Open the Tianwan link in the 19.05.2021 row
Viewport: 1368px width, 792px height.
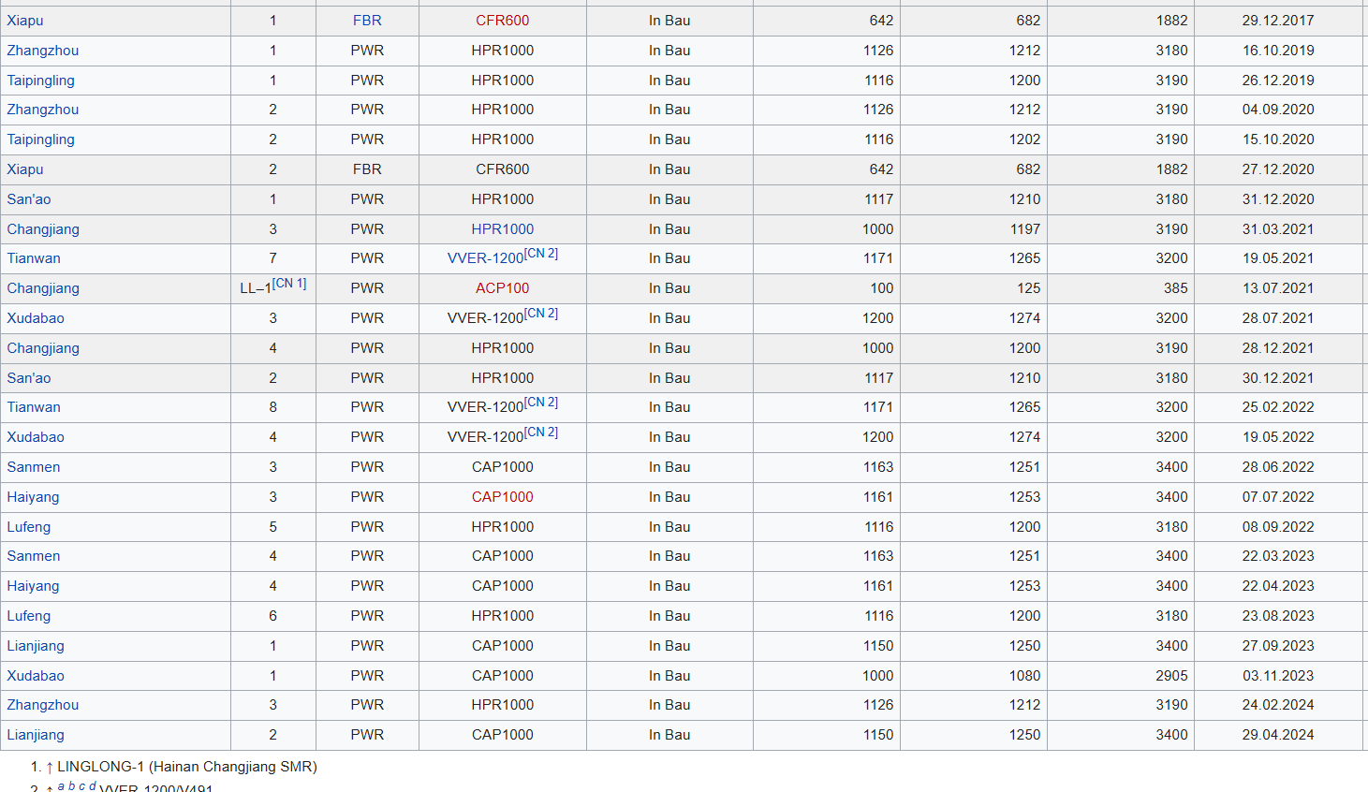point(34,258)
